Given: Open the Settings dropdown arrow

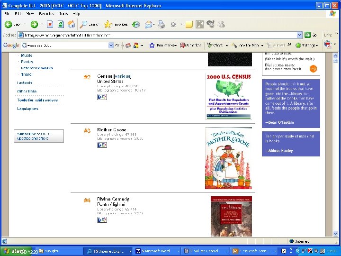Looking at the screenshot, I should coord(317,46).
